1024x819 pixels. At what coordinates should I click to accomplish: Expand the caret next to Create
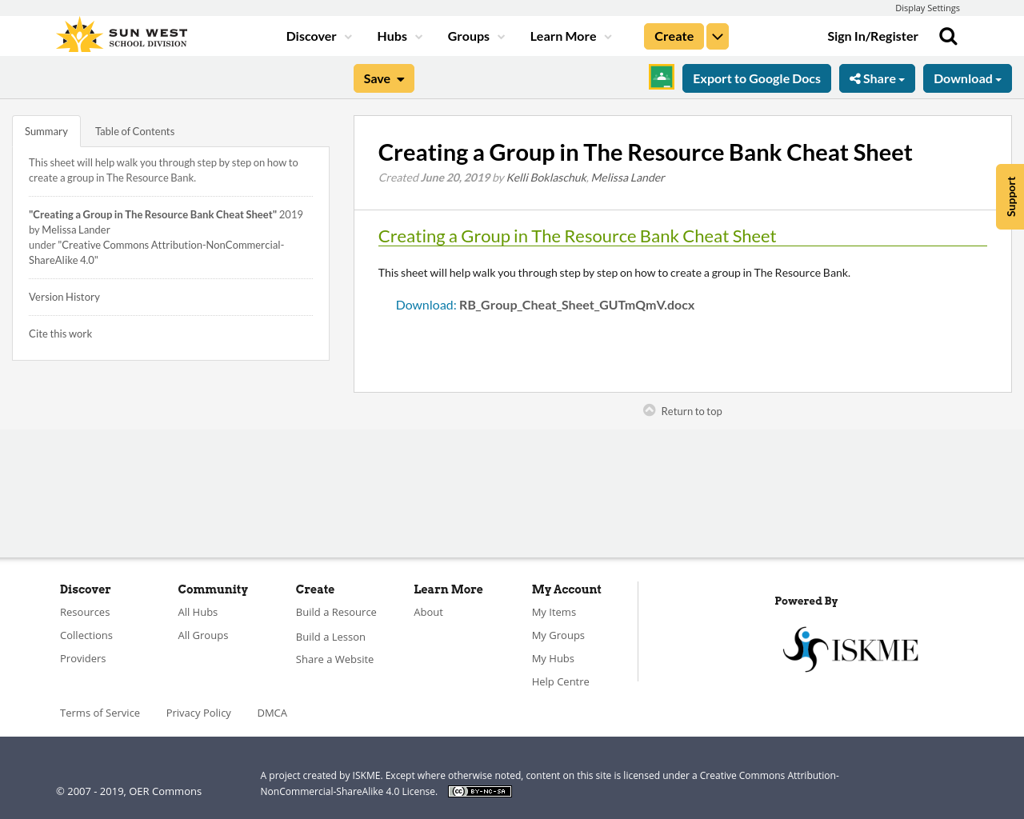(x=717, y=35)
